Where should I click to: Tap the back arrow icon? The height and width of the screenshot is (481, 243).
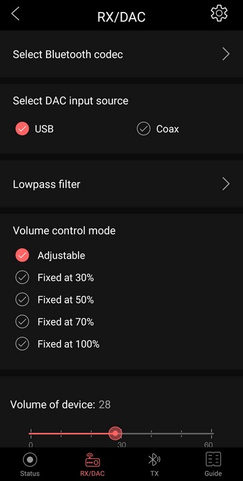pos(15,14)
